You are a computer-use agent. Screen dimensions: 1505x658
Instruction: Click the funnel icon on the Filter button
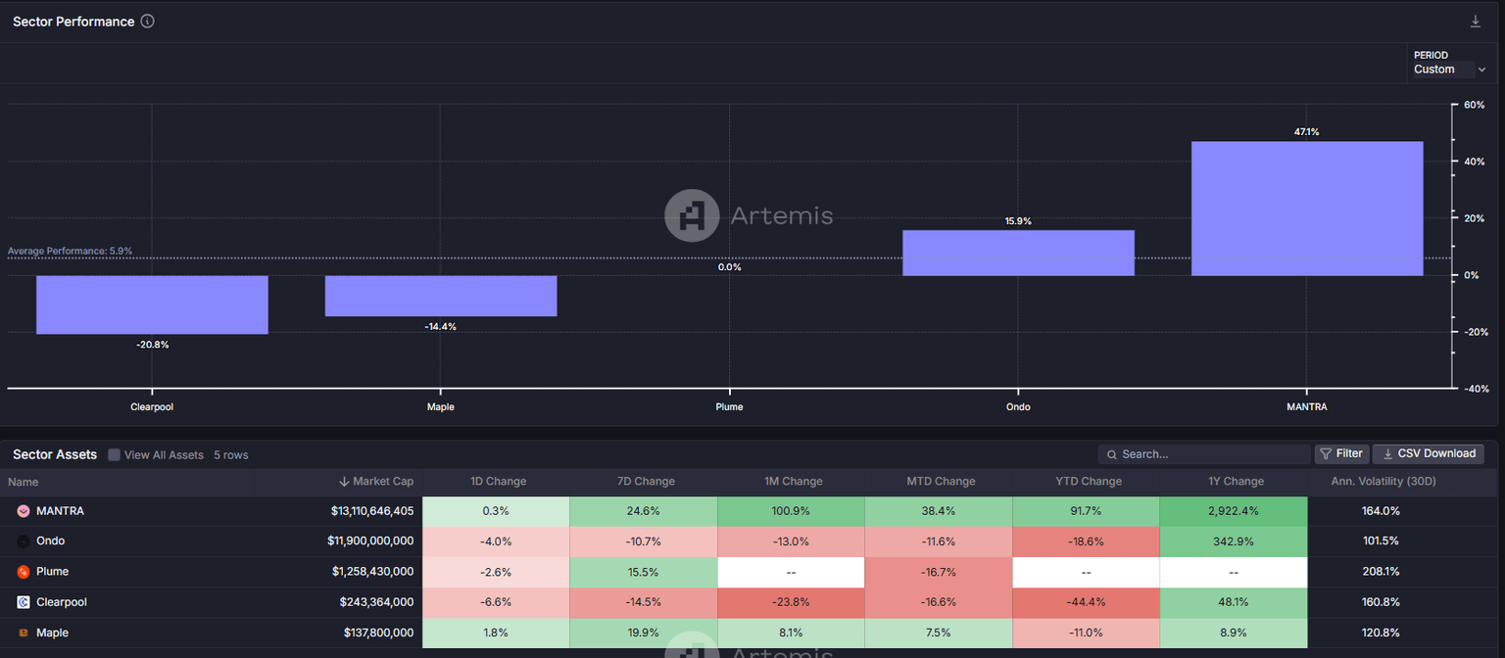[1327, 453]
